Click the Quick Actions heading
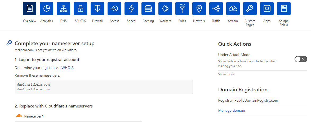This screenshot has width=311, height=122. tap(235, 44)
